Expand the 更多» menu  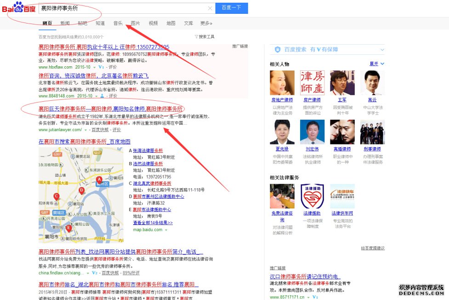(x=206, y=23)
